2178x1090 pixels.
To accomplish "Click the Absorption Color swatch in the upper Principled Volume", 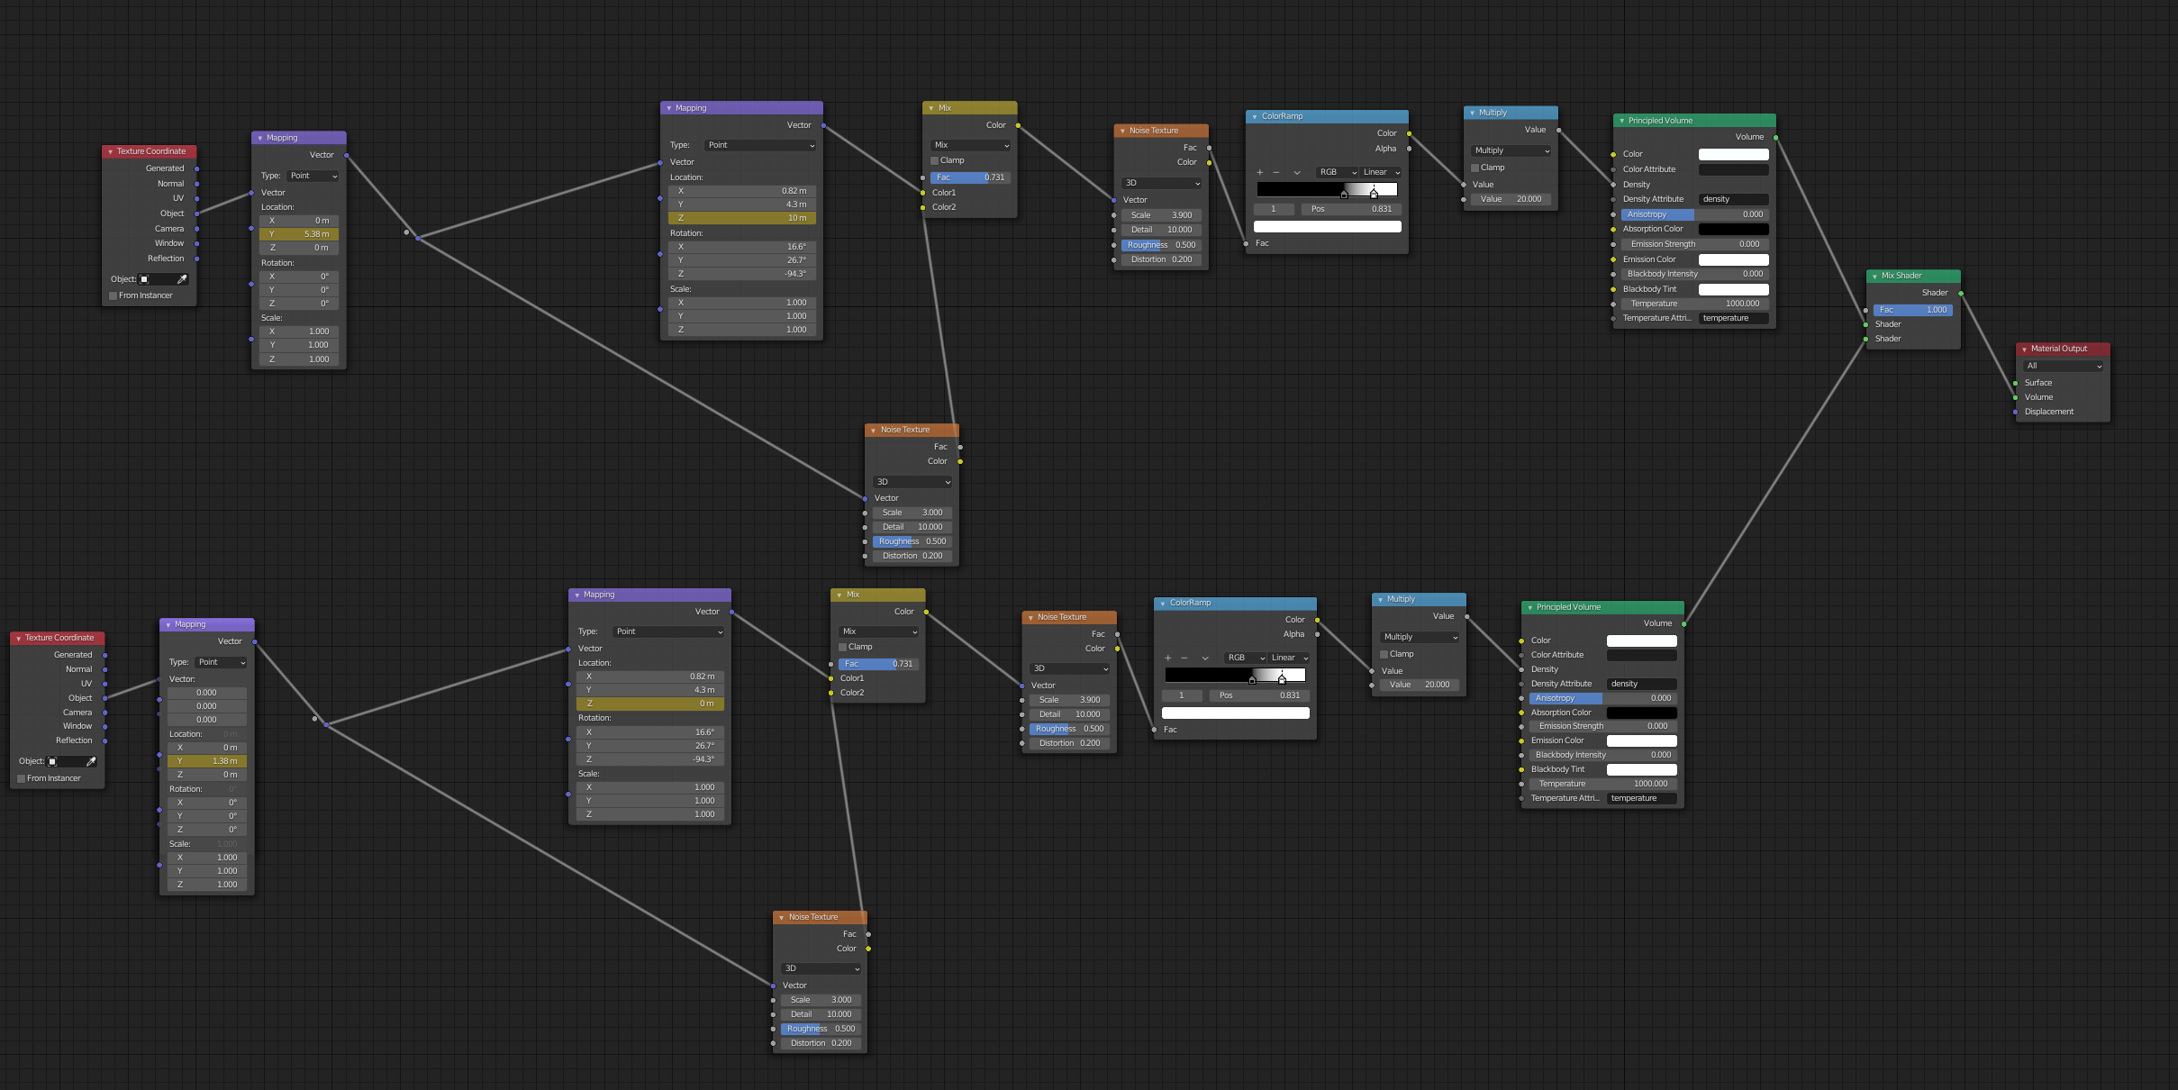I will [1732, 229].
